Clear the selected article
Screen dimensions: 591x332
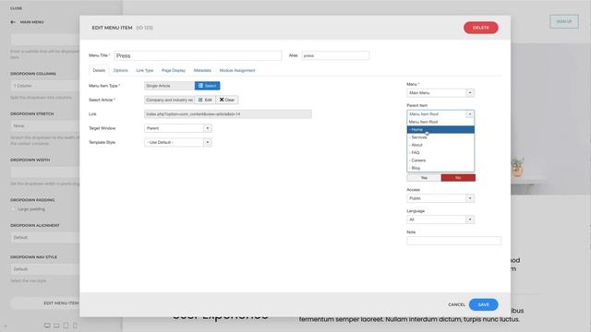(x=227, y=100)
